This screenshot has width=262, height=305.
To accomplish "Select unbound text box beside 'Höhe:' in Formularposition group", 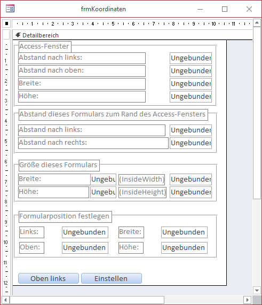I will [184, 248].
